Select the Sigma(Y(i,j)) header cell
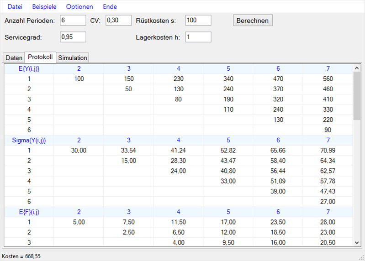The height and width of the screenshot is (261, 365). 28,140
